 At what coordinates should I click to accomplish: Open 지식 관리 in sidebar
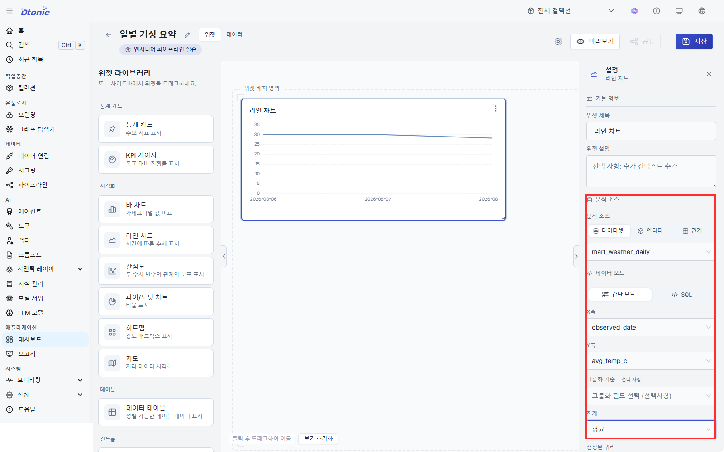(x=45, y=284)
